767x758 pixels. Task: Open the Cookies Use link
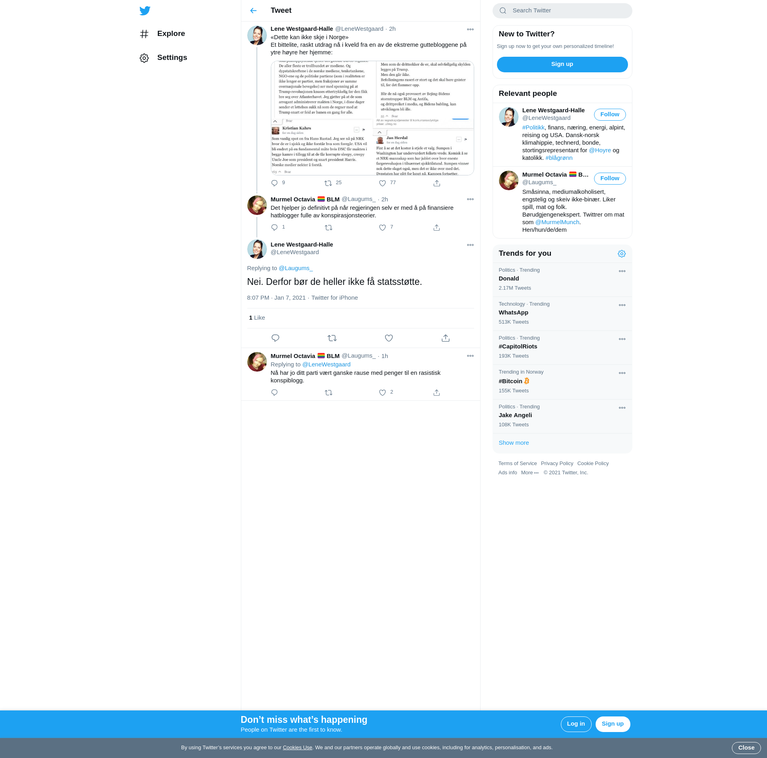[297, 748]
